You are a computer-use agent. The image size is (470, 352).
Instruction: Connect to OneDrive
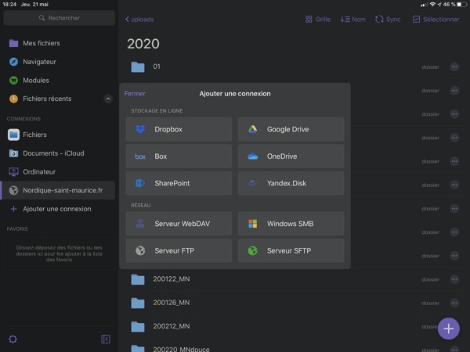coord(291,156)
